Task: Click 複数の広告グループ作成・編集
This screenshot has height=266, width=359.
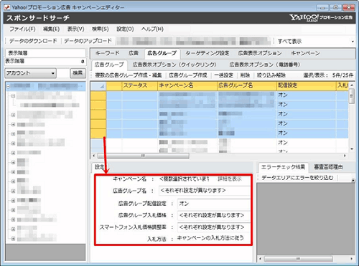Action: pos(129,75)
